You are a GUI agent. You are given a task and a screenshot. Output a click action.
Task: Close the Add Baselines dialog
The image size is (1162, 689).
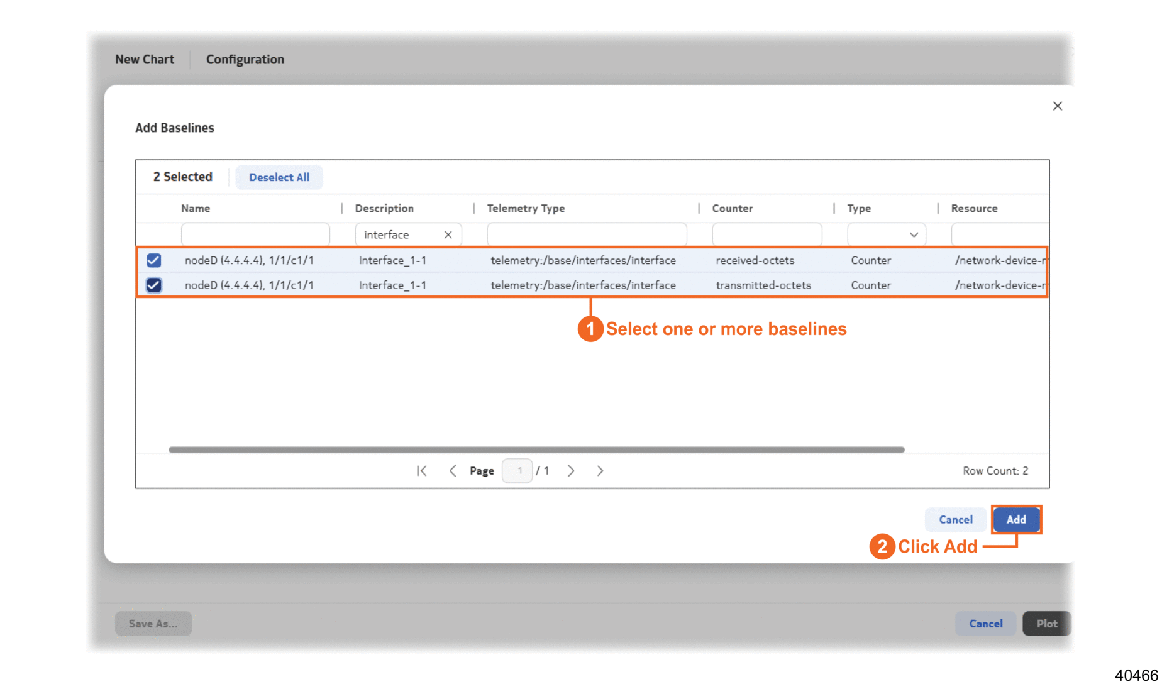(x=1057, y=106)
